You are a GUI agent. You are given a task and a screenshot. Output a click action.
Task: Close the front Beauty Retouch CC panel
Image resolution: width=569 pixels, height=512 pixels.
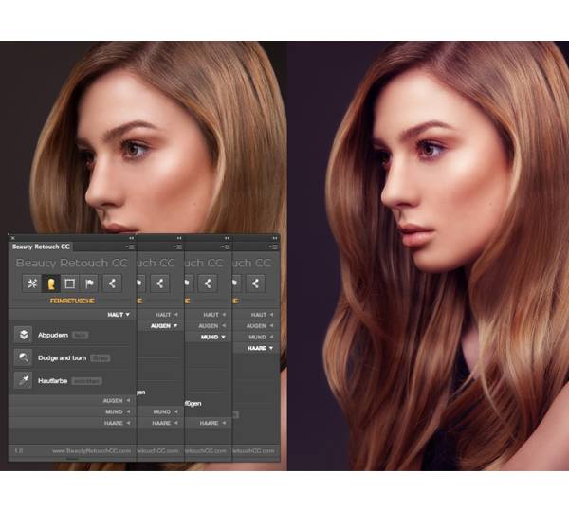12,238
